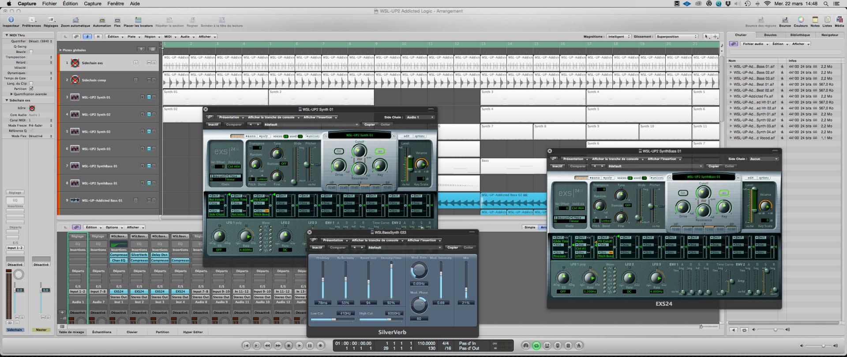Switch to the Boucles tab
This screenshot has width=847, height=357.
[770, 35]
